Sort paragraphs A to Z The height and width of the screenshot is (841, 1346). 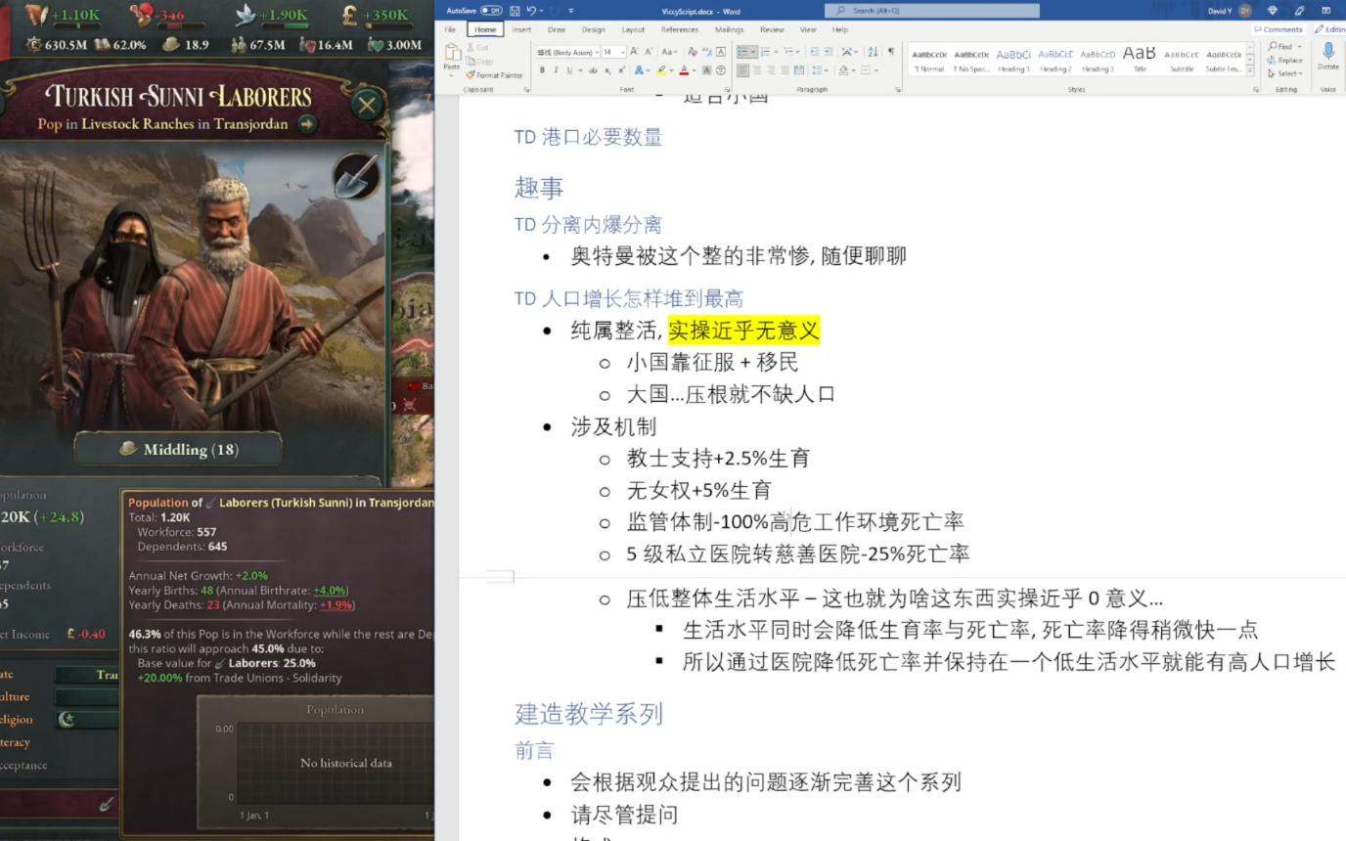(873, 52)
